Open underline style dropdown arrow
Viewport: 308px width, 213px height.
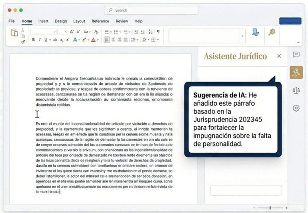point(50,40)
